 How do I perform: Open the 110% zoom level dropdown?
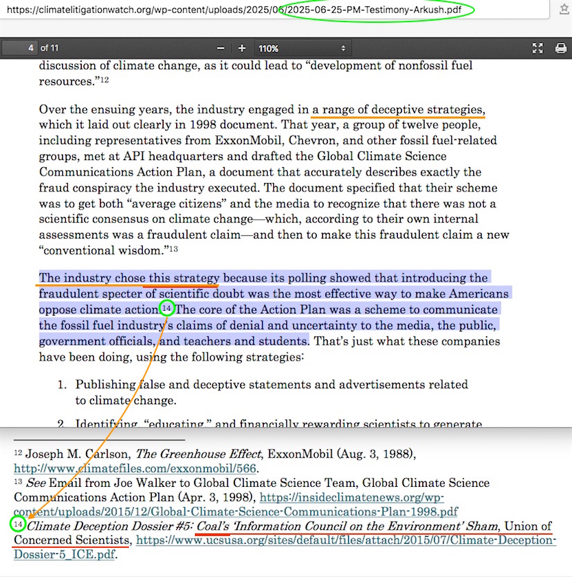click(302, 49)
